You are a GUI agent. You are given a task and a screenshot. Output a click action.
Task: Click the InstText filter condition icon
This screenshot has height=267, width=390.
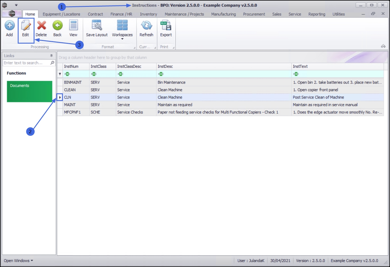point(296,74)
